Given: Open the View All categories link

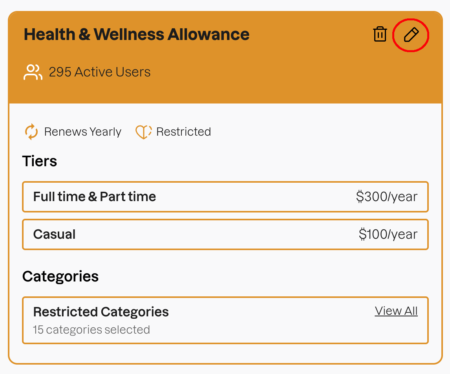Looking at the screenshot, I should 396,311.
